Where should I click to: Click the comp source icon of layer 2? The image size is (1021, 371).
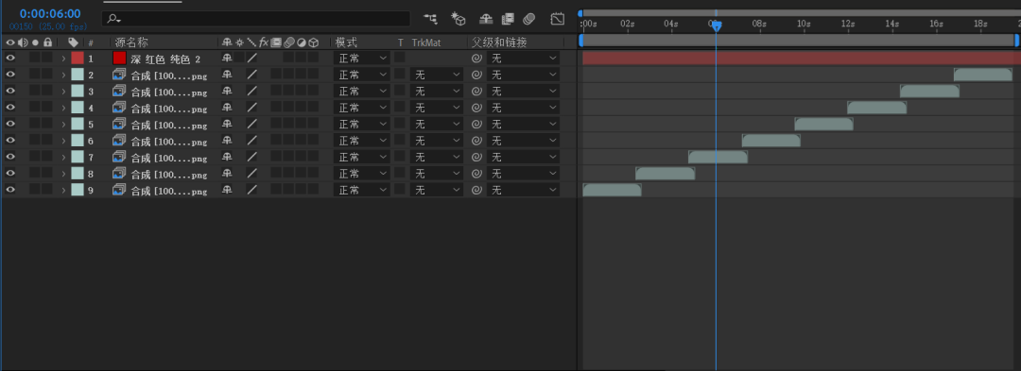[x=119, y=75]
